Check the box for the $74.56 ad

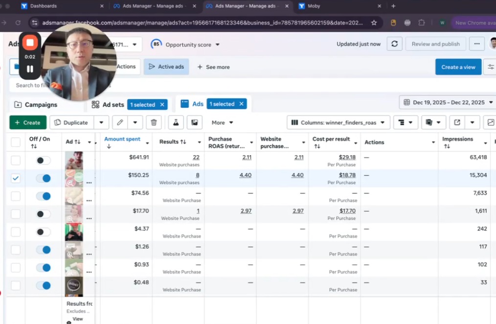(16, 196)
